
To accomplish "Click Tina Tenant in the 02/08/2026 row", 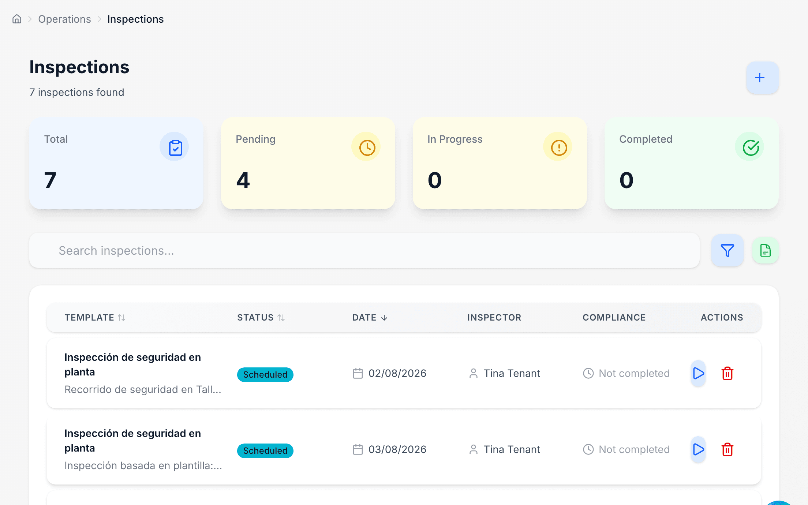I will (x=512, y=373).
